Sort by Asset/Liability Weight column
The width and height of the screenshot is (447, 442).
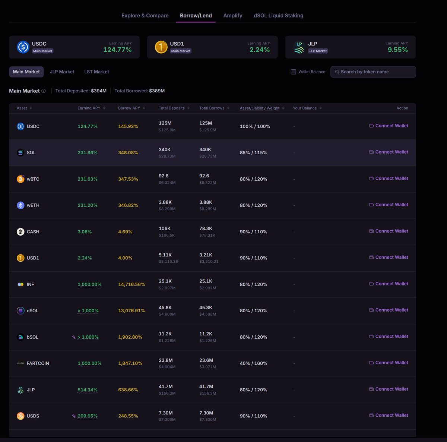tap(262, 108)
